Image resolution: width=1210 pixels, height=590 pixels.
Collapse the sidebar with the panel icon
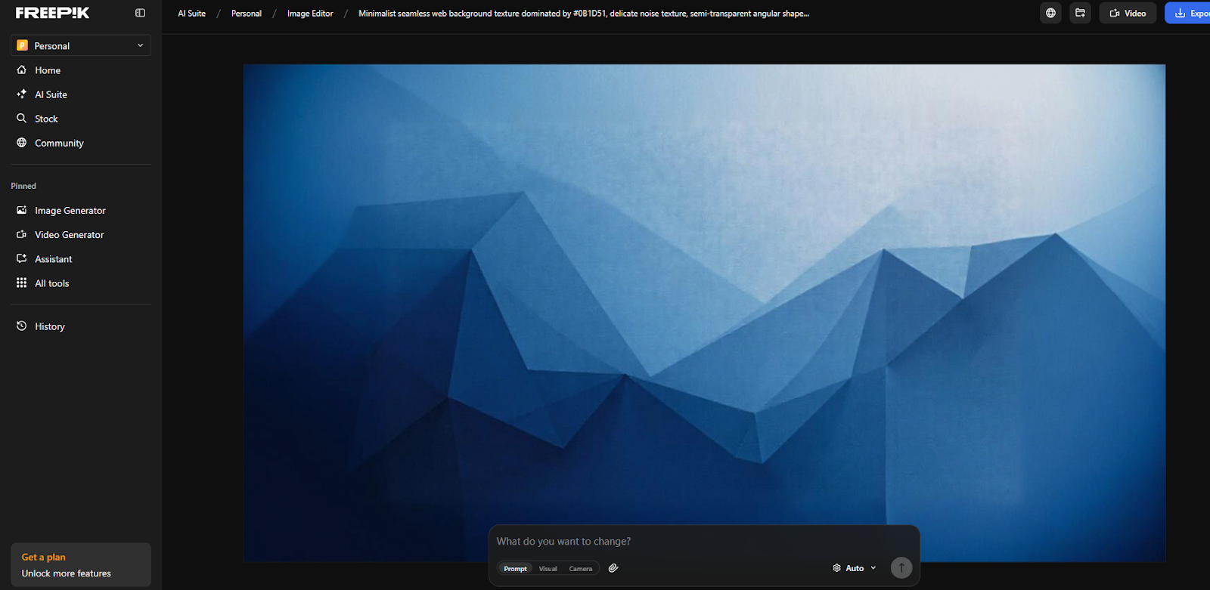140,13
